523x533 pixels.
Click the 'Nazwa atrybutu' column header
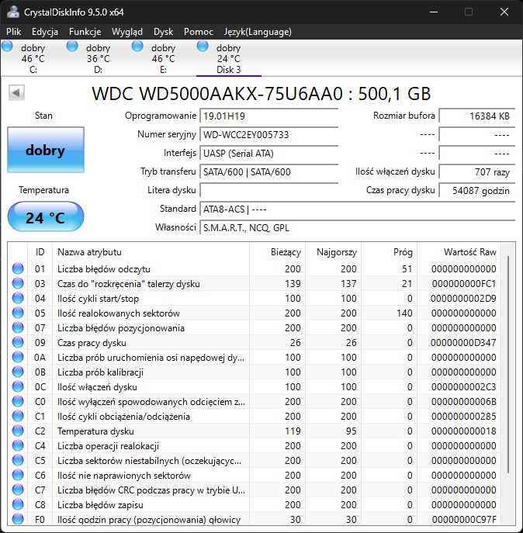click(89, 252)
